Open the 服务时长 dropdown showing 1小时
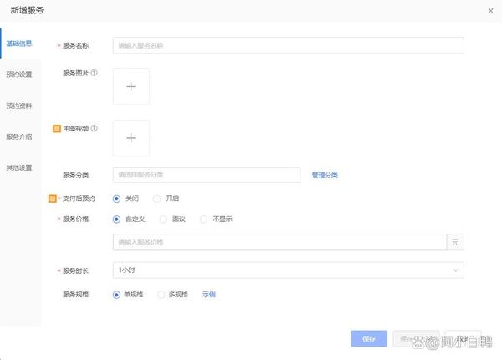The height and width of the screenshot is (360, 502). (288, 270)
